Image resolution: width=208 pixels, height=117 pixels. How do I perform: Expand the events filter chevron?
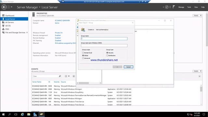tap(200, 76)
